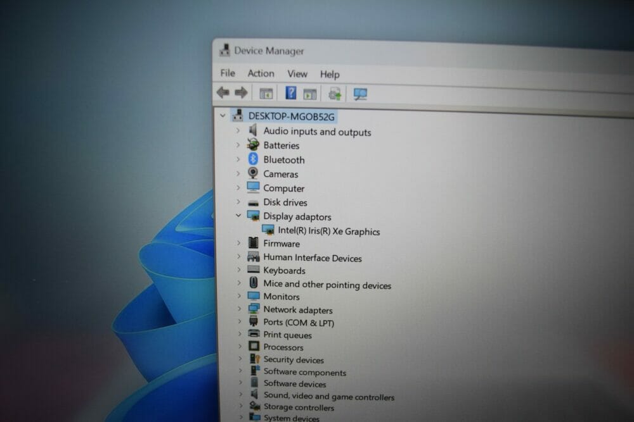The image size is (634, 422).
Task: Select the Disk drives label
Action: point(285,202)
